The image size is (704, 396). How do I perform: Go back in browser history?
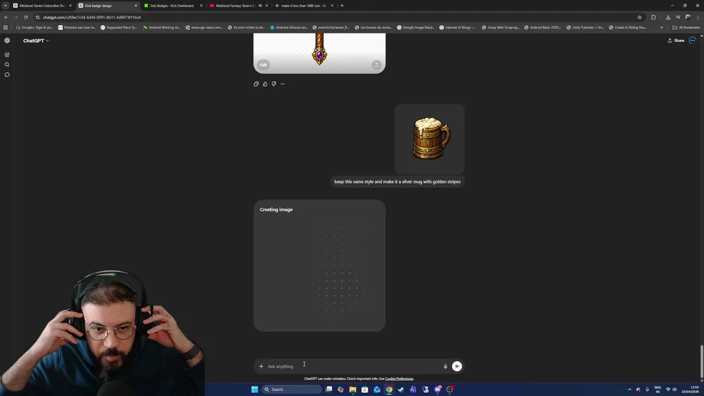[x=6, y=17]
